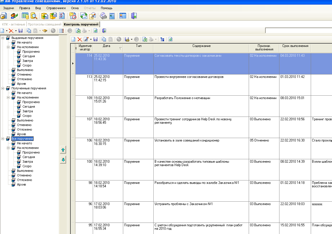Click the blue tree structure icon
Image resolution: width=332 pixels, height=234 pixels.
[162, 39]
